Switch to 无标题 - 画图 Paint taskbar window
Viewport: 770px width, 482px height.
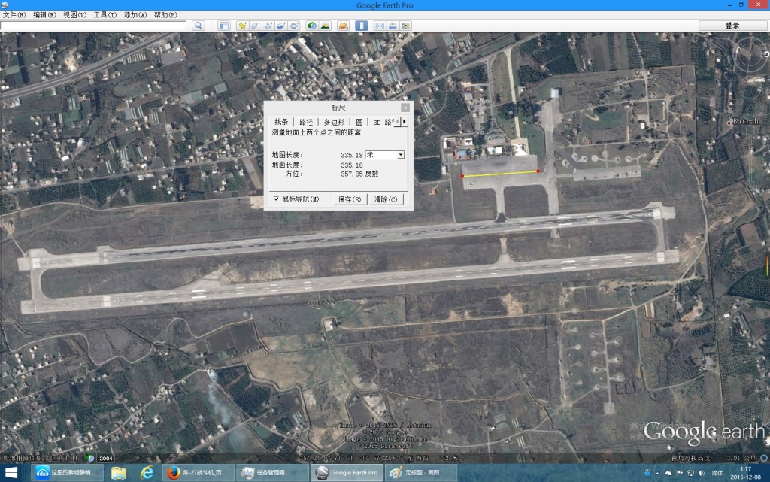click(421, 473)
